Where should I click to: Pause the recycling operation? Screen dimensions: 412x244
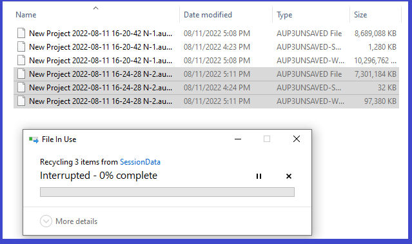point(259,176)
